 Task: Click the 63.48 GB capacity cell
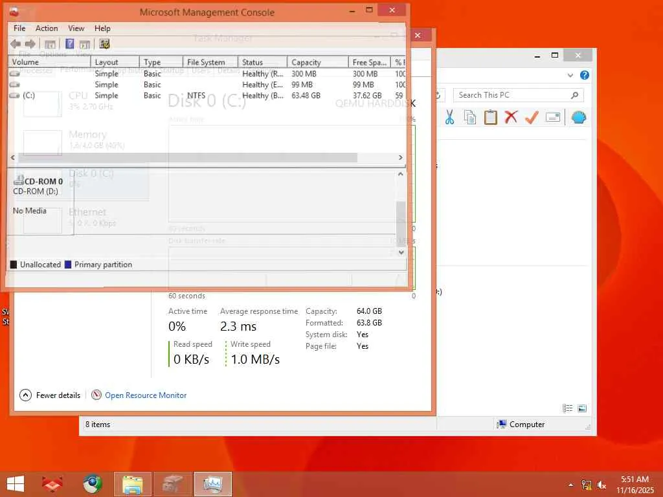(306, 96)
